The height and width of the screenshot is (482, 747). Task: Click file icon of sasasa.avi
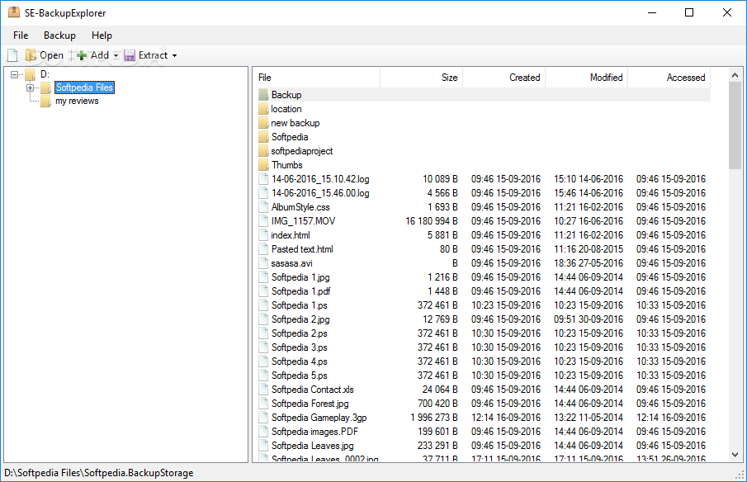263,263
